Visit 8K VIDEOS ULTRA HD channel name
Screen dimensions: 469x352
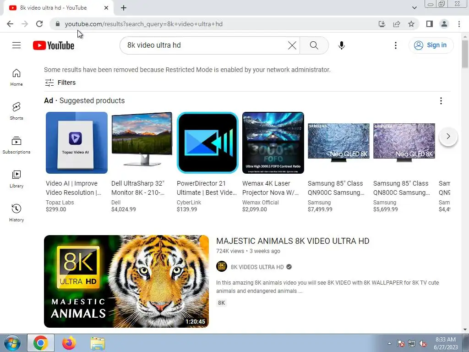(257, 267)
